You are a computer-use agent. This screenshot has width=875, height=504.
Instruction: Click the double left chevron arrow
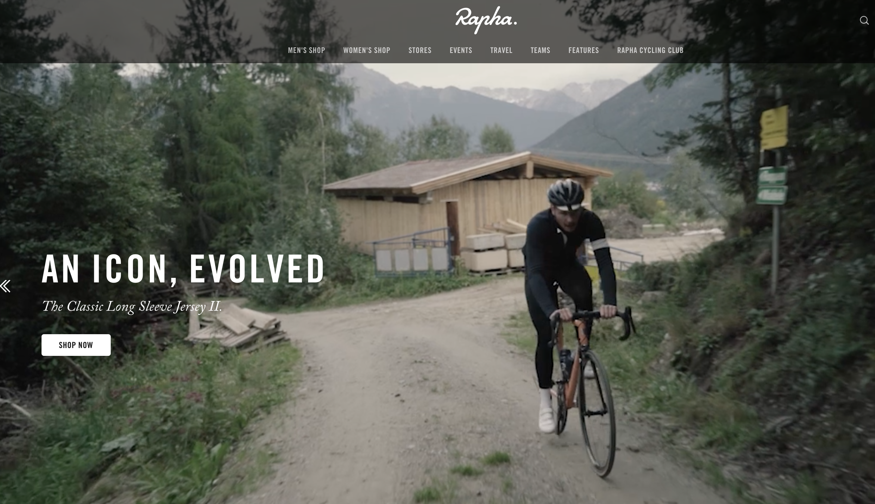coord(5,286)
